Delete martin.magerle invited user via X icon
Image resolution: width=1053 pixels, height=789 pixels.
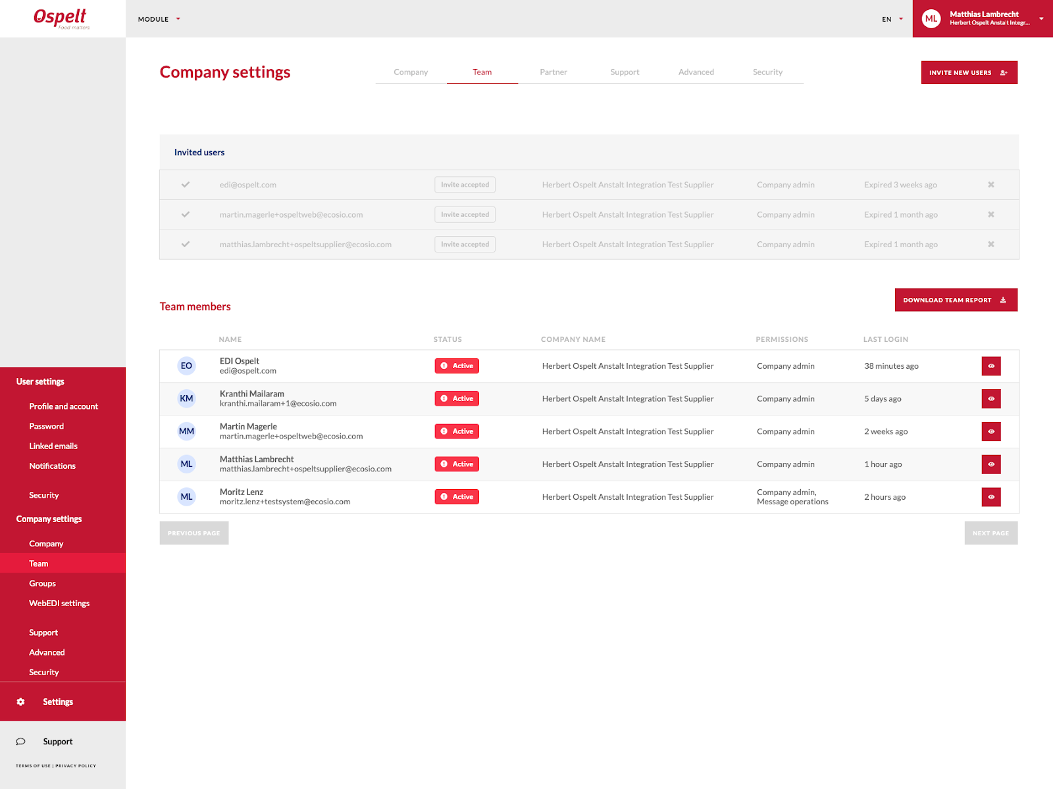990,214
